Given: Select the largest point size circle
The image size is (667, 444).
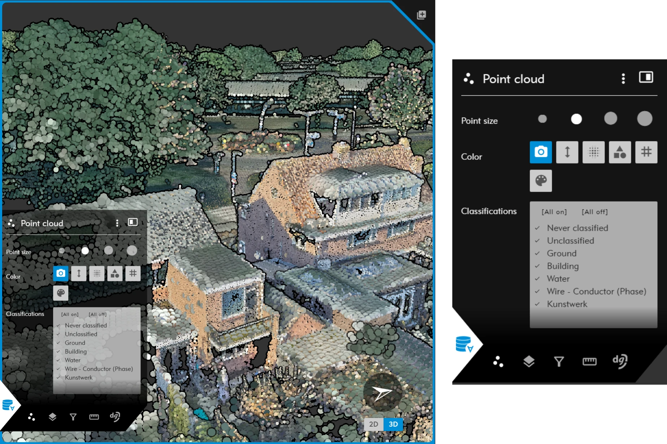Looking at the screenshot, I should 645,119.
